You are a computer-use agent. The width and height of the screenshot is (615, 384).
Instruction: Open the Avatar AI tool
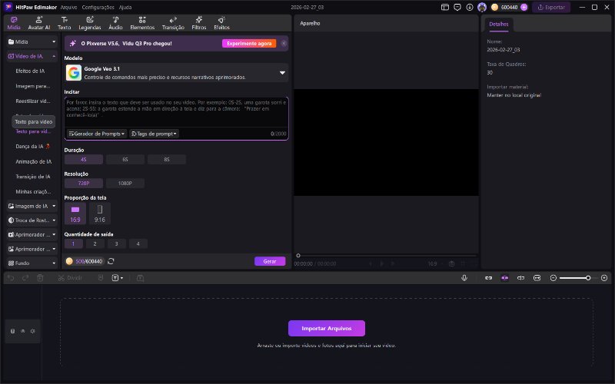39,23
